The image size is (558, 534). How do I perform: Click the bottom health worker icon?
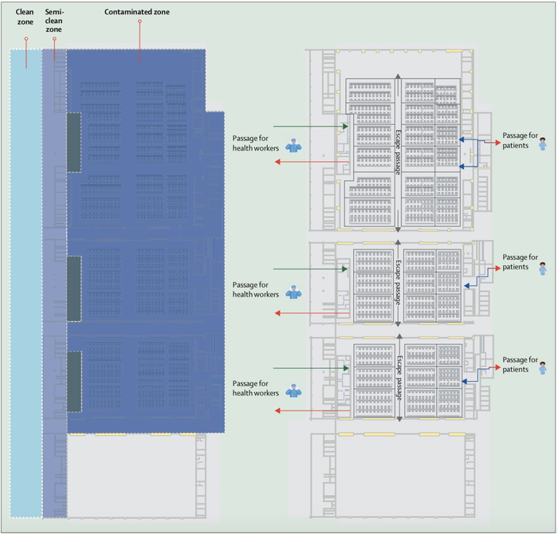pos(293,391)
